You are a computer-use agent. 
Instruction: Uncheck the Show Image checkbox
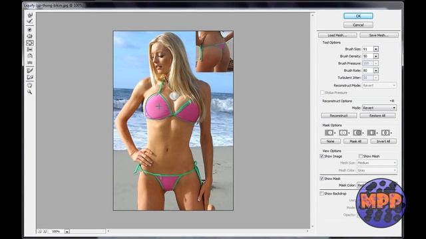[x=322, y=156]
